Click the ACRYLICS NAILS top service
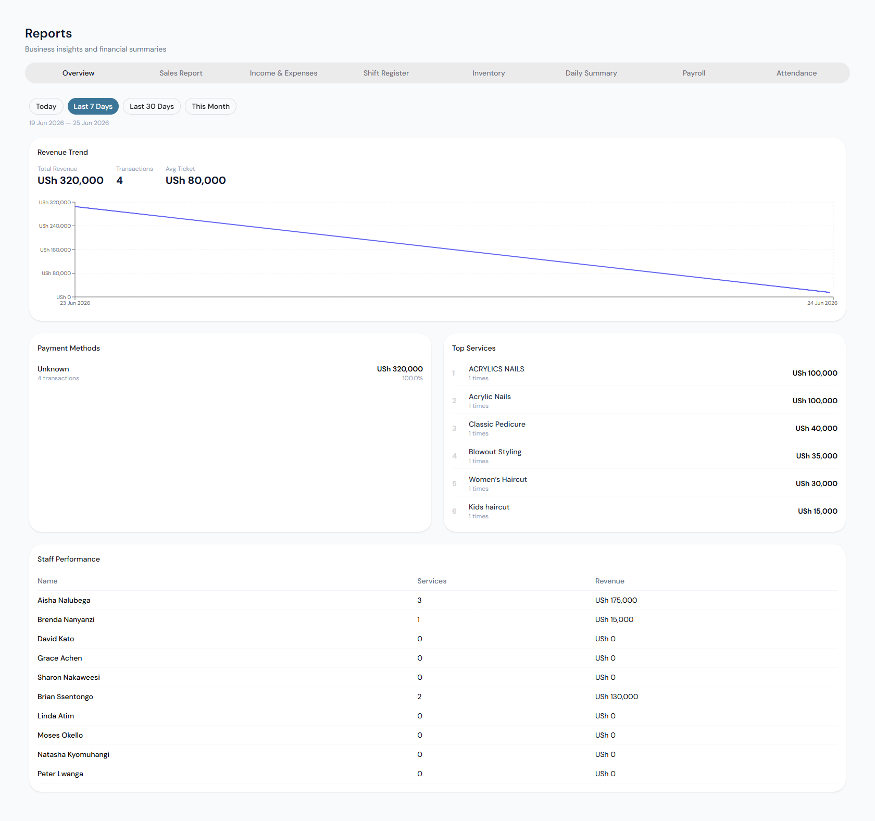This screenshot has height=821, width=875. [645, 373]
